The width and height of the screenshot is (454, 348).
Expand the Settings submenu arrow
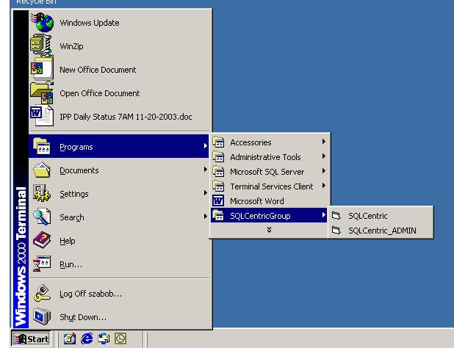[205, 192]
